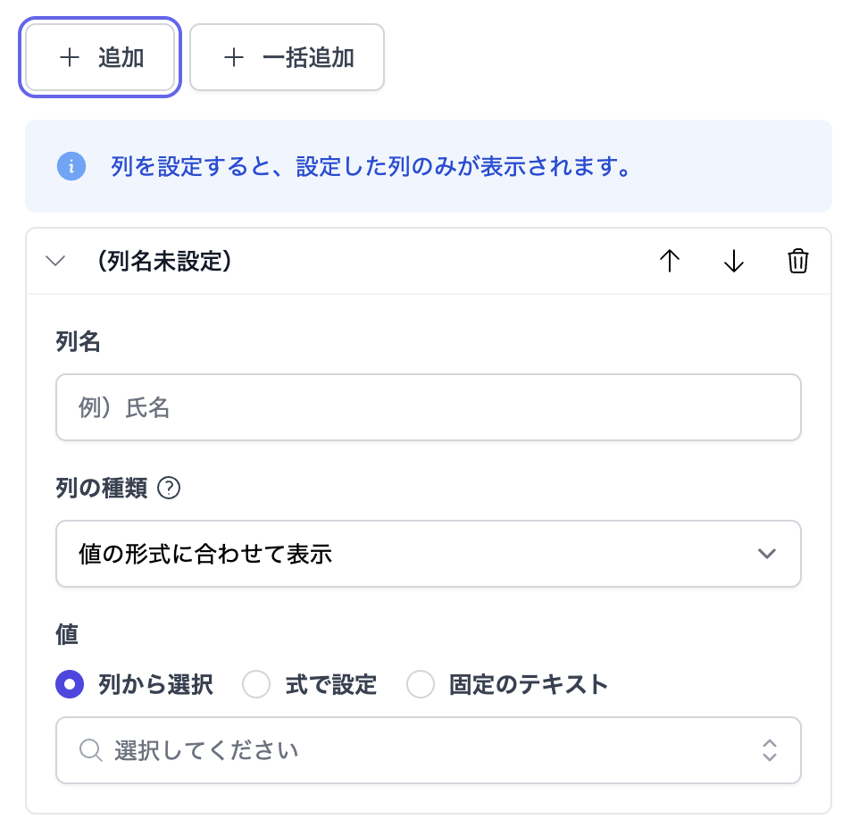Pick the 固定のテキスト radio option
The width and height of the screenshot is (859, 836).
click(421, 685)
